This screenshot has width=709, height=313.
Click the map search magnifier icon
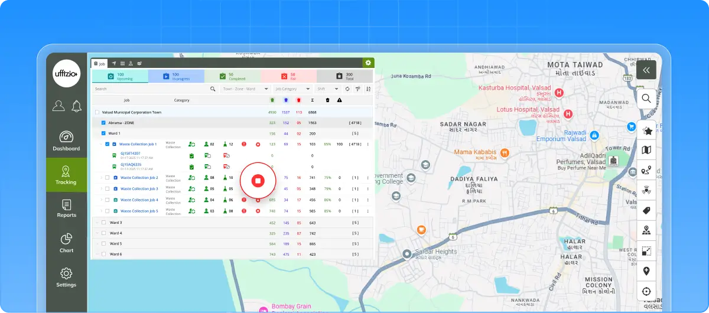tap(646, 99)
